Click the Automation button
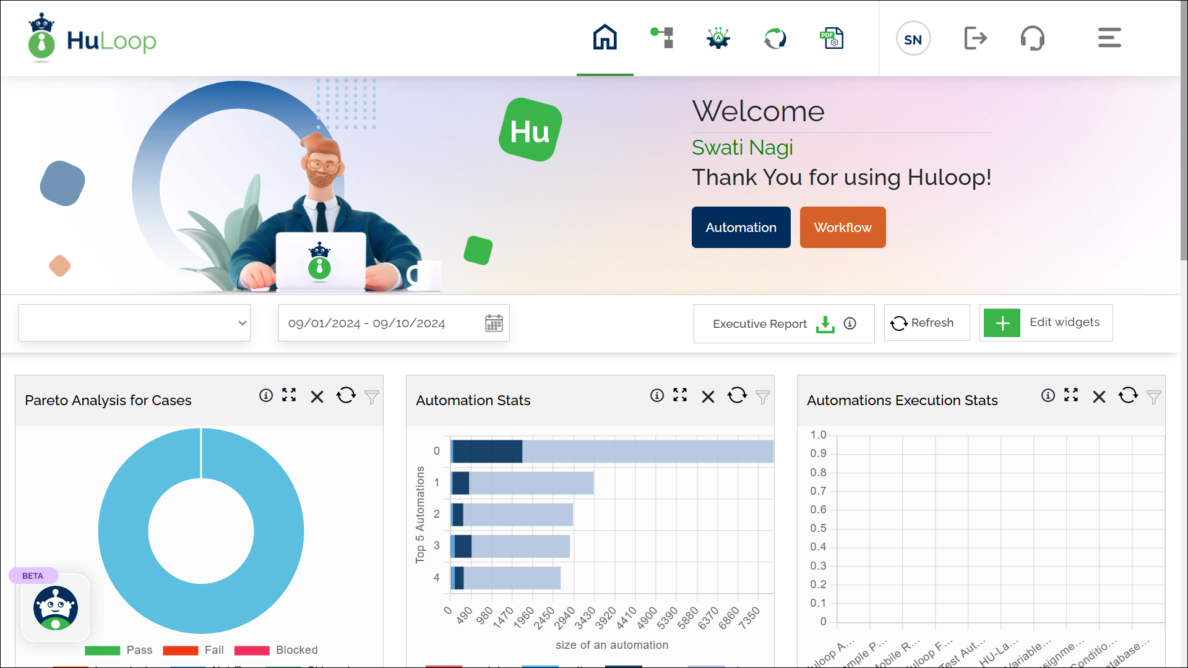The width and height of the screenshot is (1188, 668). pos(741,227)
